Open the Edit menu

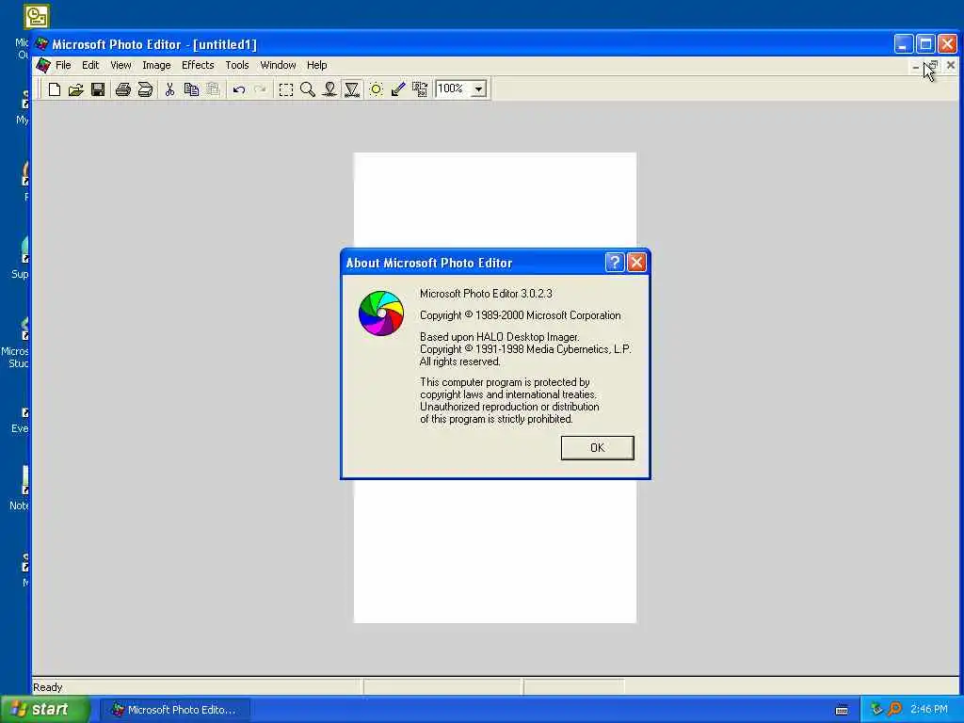[x=90, y=65]
